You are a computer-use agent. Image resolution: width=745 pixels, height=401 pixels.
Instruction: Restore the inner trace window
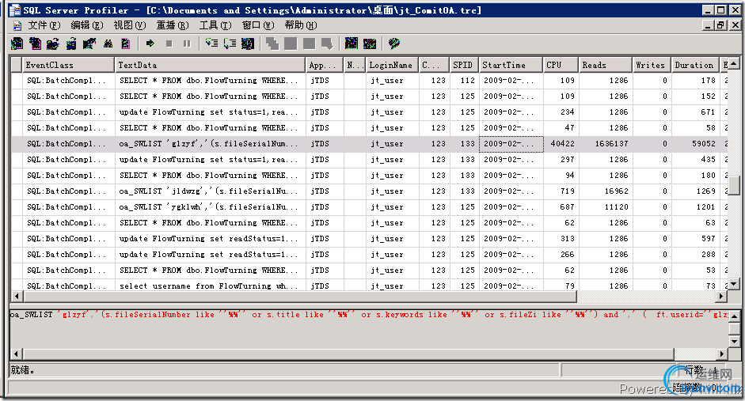(x=720, y=25)
